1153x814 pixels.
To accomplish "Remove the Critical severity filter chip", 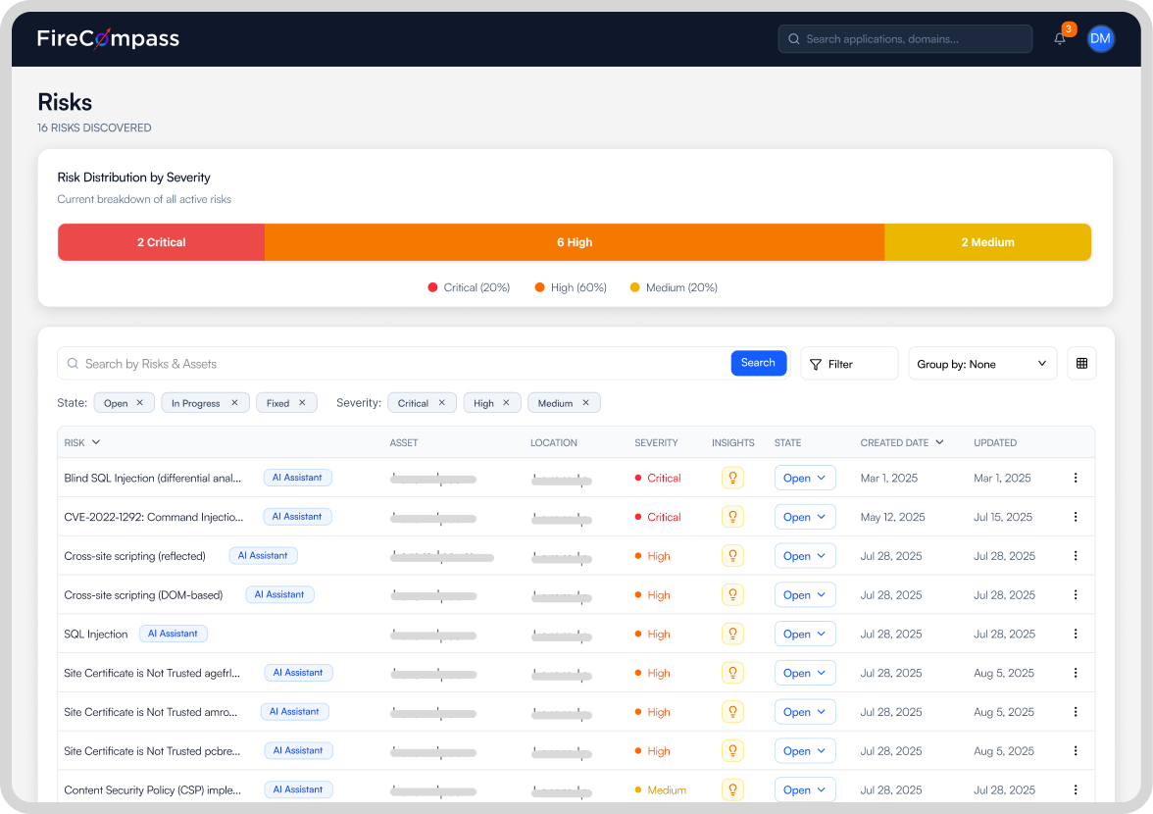I will (x=441, y=403).
